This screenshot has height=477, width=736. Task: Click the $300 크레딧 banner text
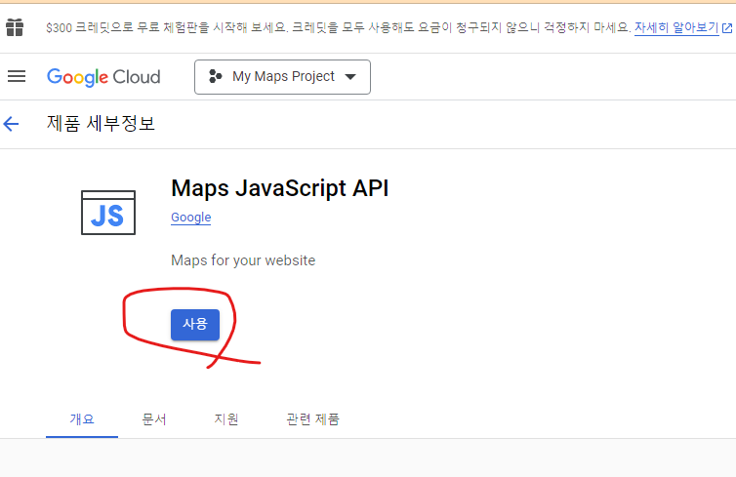pos(338,27)
